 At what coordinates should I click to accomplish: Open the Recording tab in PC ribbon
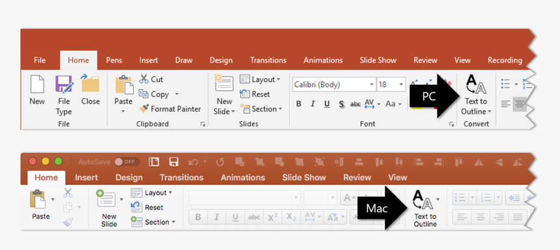tap(505, 61)
